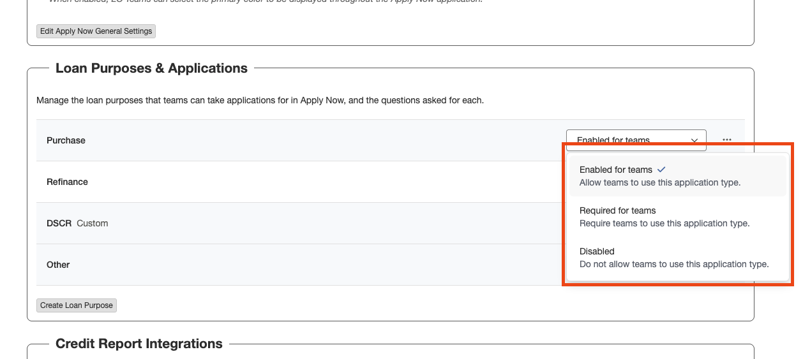
Task: Click the Do not allow teams description
Action: tap(673, 264)
